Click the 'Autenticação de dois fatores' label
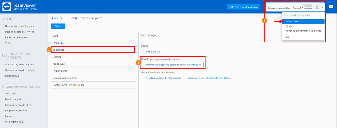 pos(158,72)
